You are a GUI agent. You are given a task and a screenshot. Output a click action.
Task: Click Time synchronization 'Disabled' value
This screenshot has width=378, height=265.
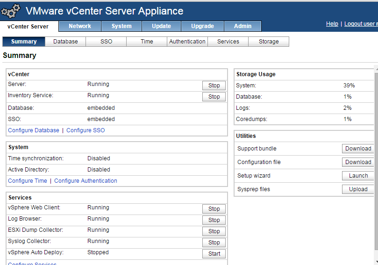tap(99, 158)
